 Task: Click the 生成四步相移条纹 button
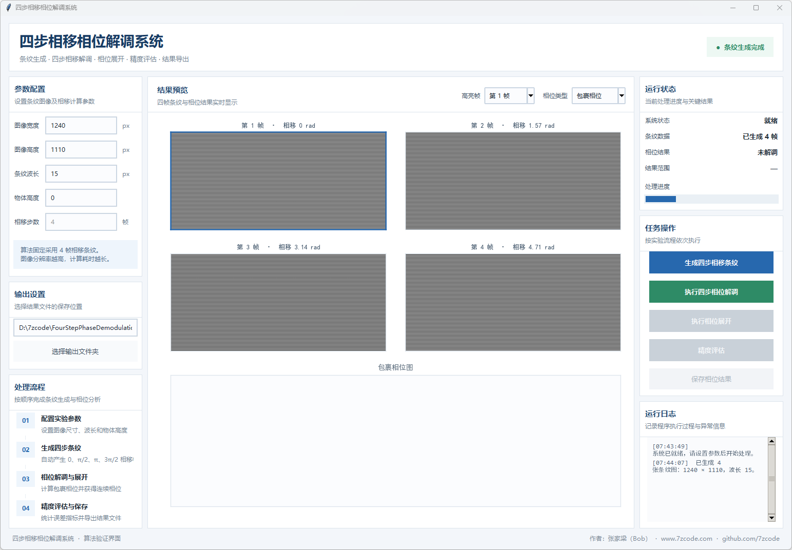tap(711, 263)
